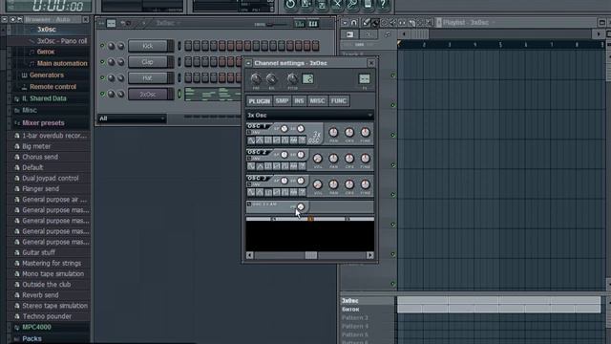Screen dimensions: 611x344
Task: Select the noise shape for OSC 1
Action: coord(293,140)
